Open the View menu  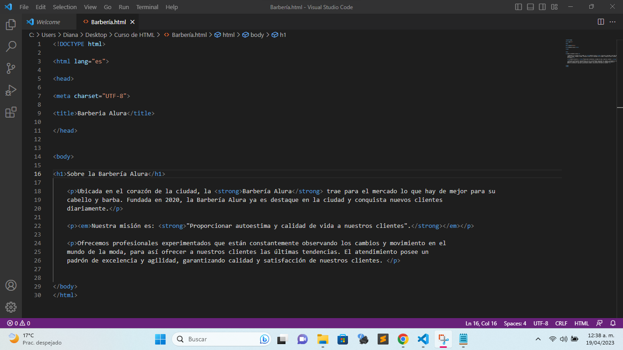click(90, 7)
